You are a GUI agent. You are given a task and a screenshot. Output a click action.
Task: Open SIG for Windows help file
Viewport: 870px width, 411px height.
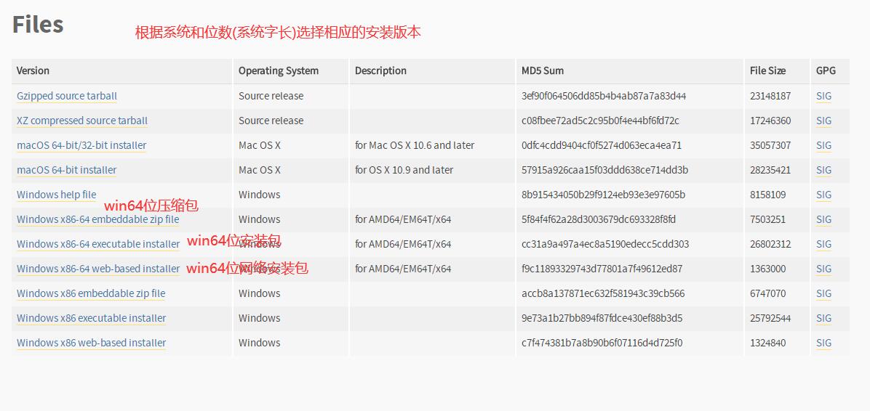[824, 195]
